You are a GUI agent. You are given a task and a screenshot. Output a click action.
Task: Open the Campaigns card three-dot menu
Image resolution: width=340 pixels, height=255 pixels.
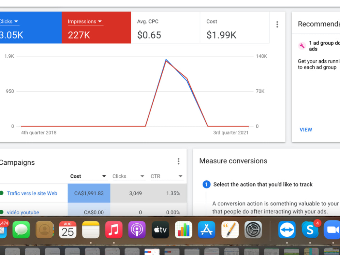click(x=178, y=161)
